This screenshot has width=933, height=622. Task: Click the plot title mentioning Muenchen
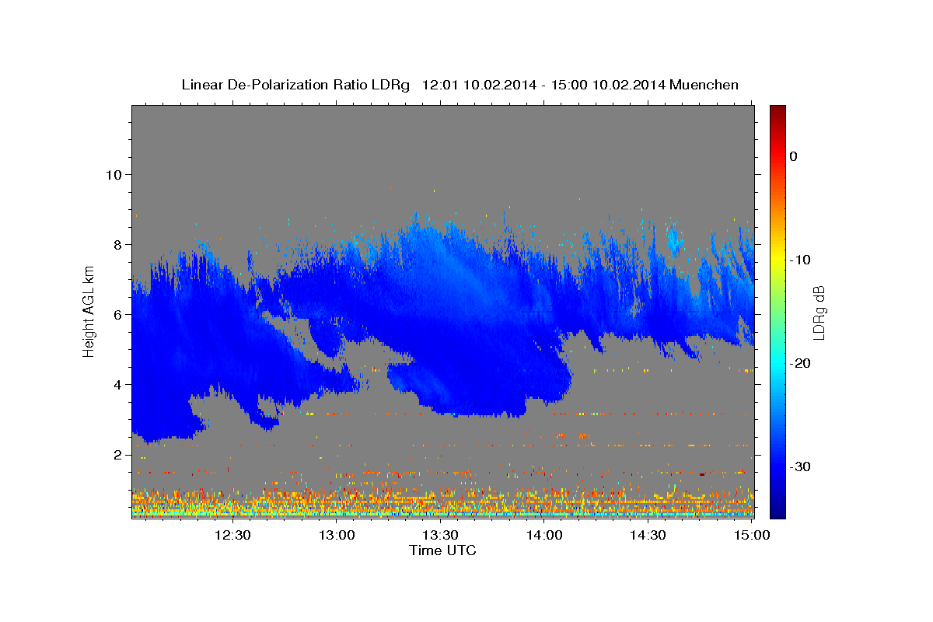tap(460, 85)
